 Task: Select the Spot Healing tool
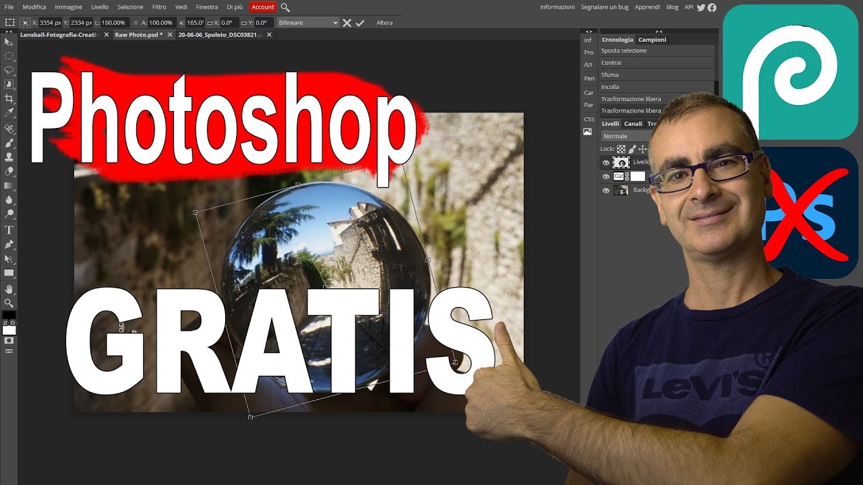(9, 129)
